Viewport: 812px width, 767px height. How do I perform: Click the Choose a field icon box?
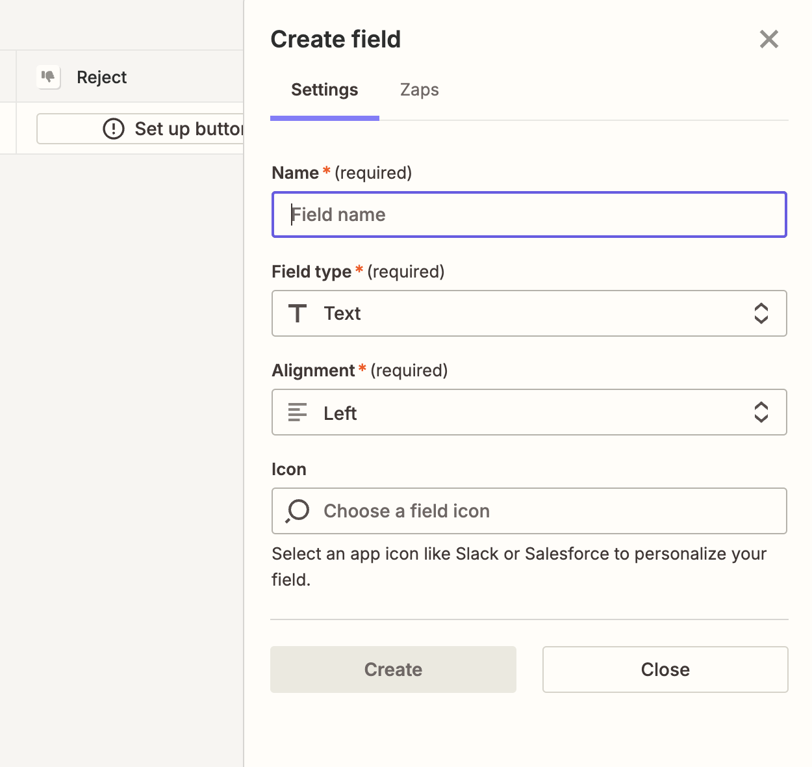click(x=529, y=511)
